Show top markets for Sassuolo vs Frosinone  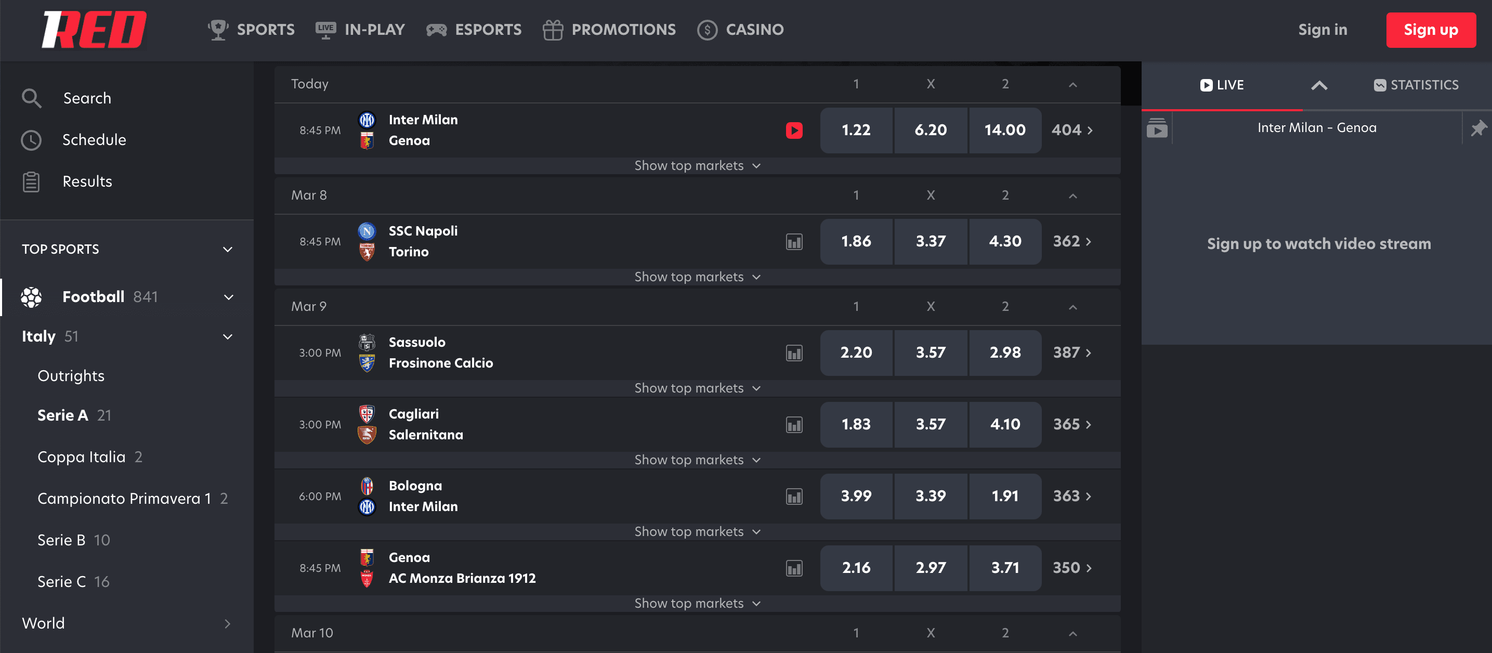coord(697,388)
